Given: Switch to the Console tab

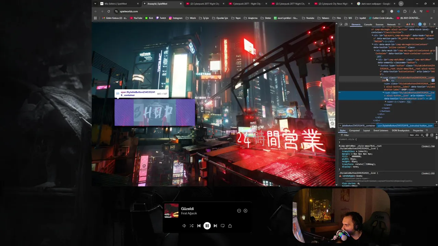Looking at the screenshot, I should click(368, 25).
